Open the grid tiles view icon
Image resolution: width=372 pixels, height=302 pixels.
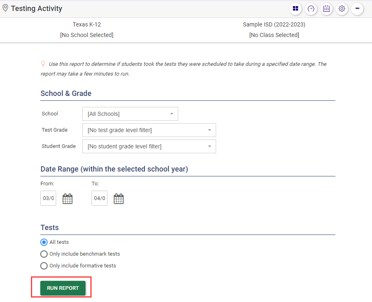[x=295, y=9]
